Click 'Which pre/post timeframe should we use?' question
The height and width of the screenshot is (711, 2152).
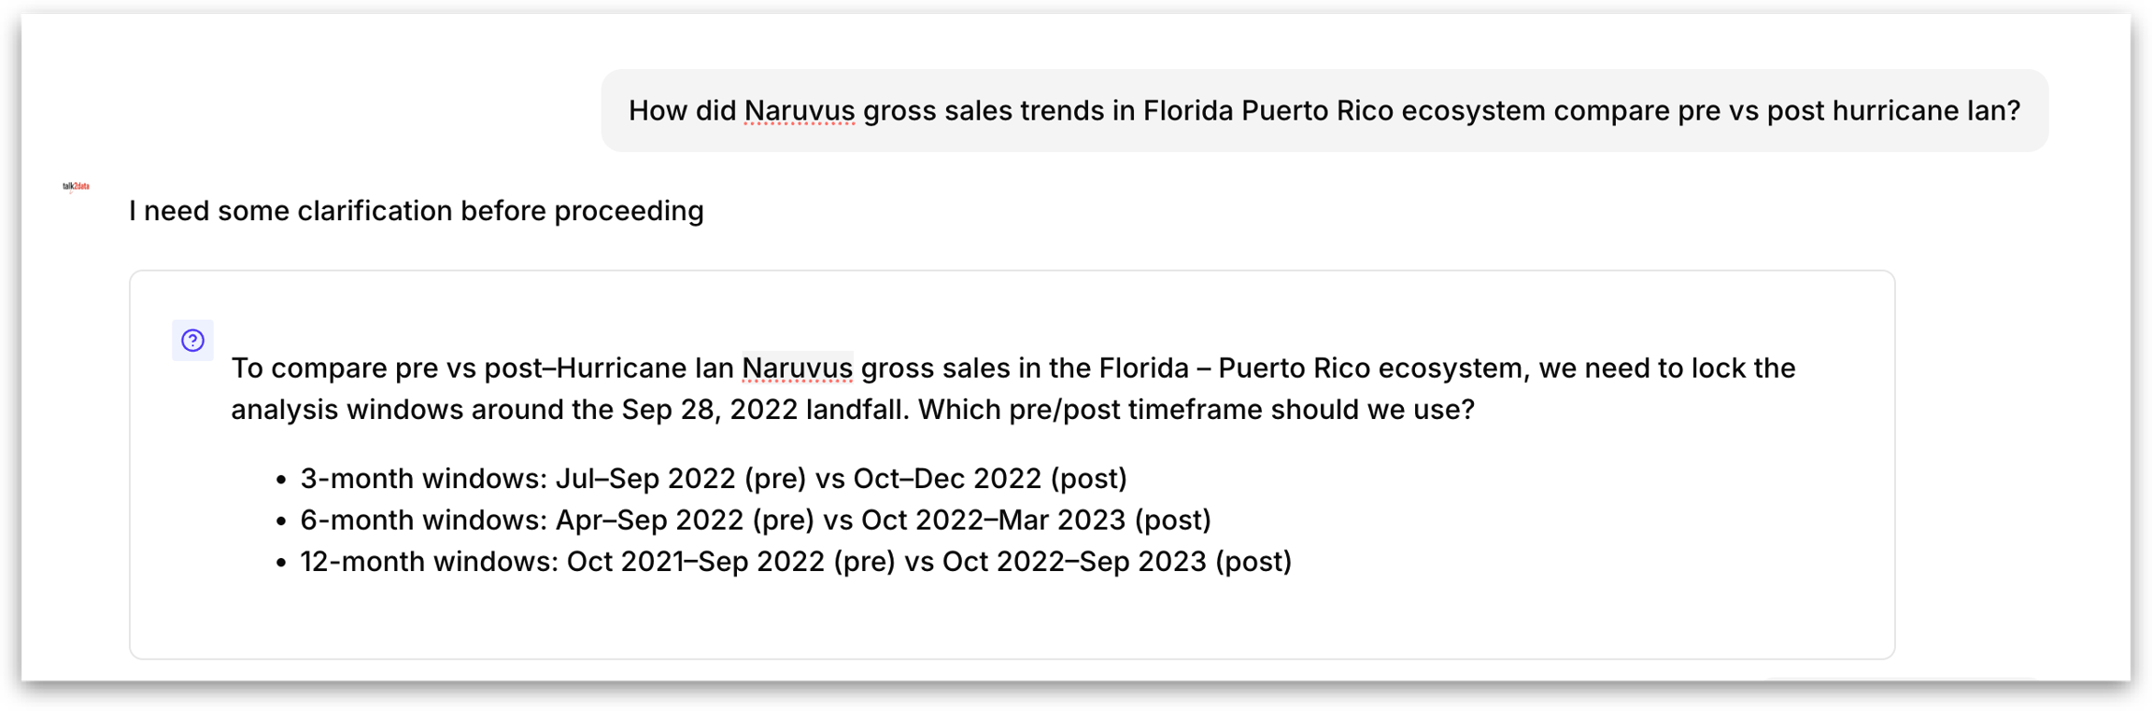(x=1196, y=410)
